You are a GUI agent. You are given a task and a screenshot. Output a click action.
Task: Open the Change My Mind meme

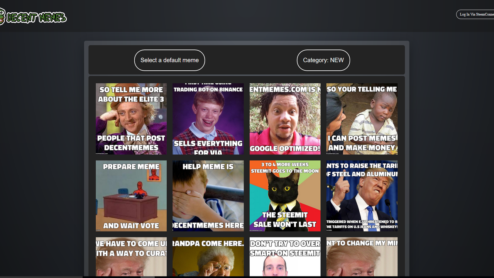362,257
